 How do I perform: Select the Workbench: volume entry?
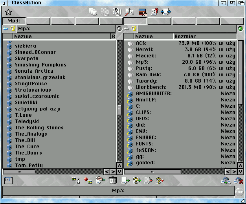coord(151,87)
